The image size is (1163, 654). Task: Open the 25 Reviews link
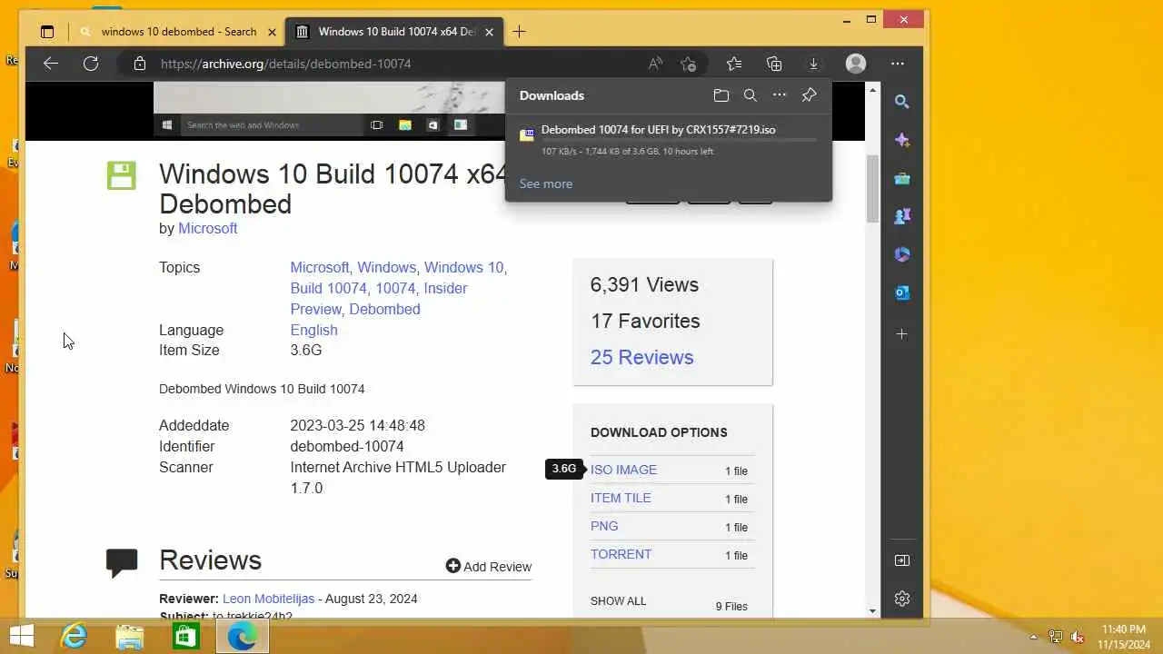click(x=641, y=357)
